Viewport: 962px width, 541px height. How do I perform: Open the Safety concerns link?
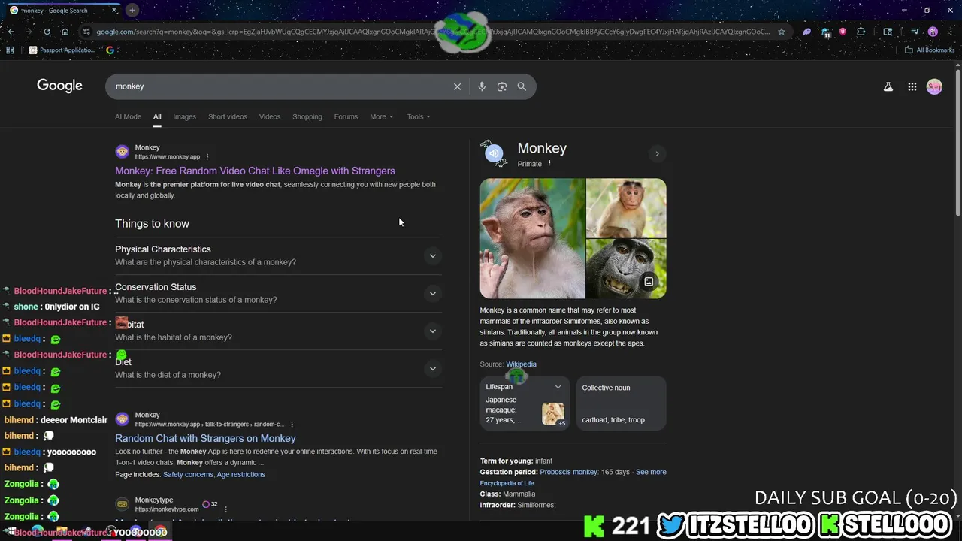tap(188, 474)
